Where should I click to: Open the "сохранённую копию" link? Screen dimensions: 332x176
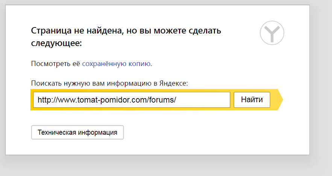(116, 64)
